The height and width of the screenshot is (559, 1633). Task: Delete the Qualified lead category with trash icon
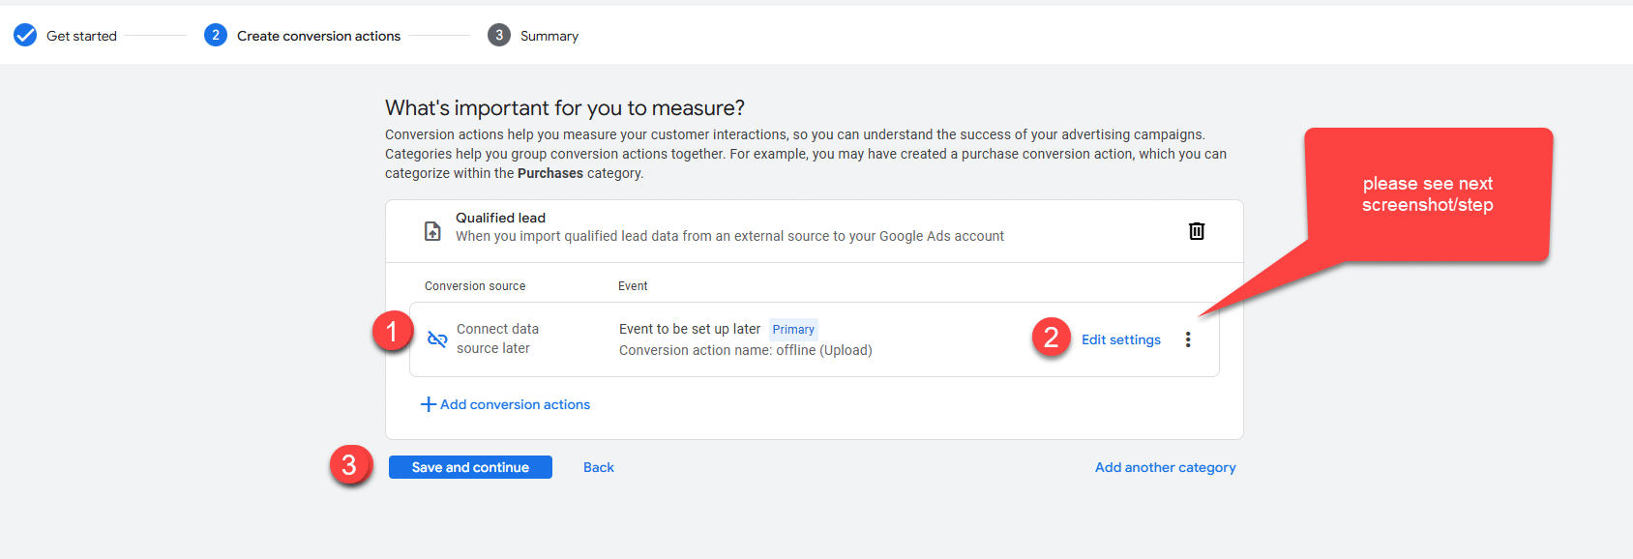coord(1196,231)
